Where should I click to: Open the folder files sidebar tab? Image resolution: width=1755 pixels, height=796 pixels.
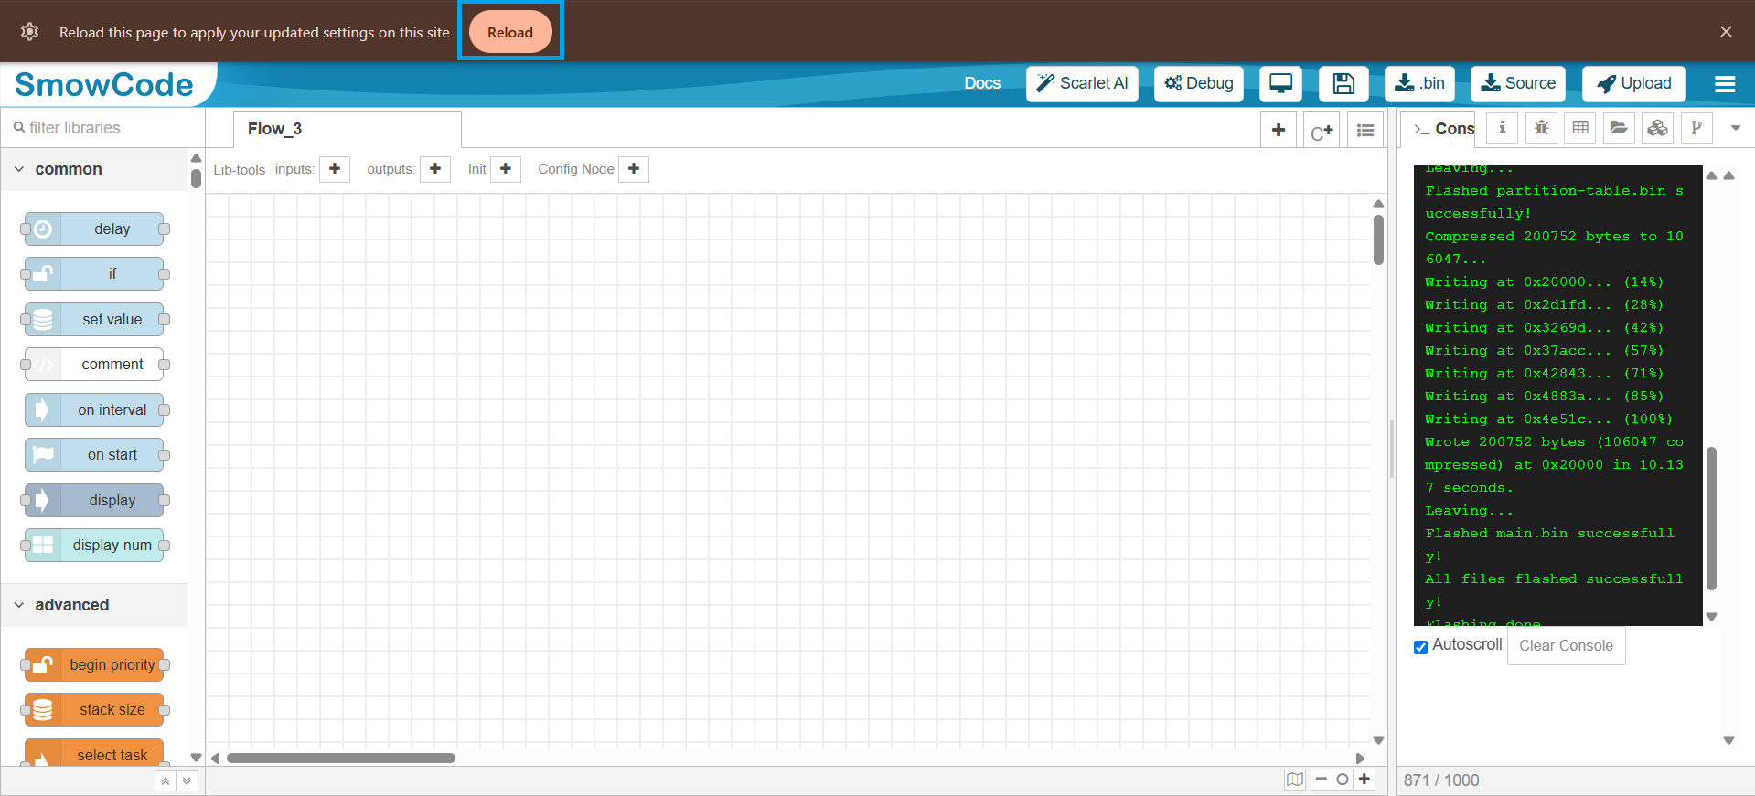tap(1619, 128)
